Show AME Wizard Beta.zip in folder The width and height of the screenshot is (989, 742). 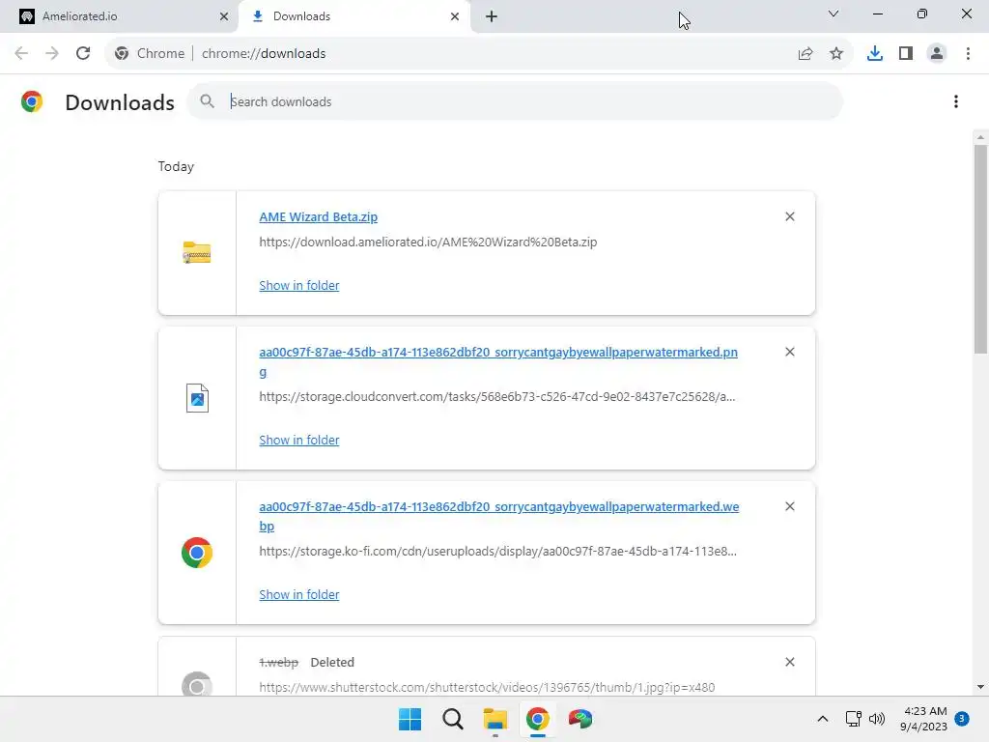(299, 285)
